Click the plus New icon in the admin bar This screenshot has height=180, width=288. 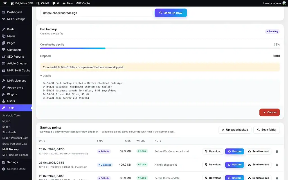tap(64, 3)
